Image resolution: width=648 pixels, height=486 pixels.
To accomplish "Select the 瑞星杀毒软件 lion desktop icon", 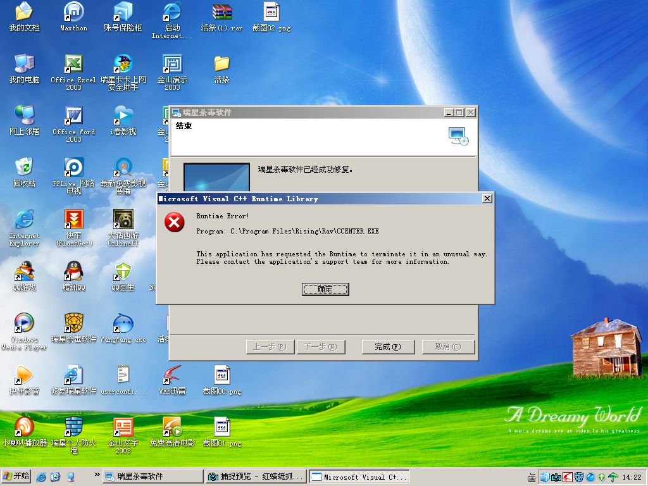I will tap(73, 328).
